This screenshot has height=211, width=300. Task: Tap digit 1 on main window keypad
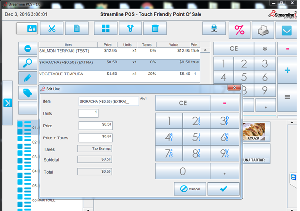[223, 63]
